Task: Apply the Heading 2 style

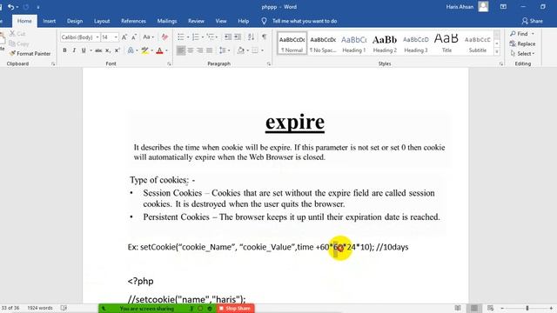Action: (x=385, y=43)
